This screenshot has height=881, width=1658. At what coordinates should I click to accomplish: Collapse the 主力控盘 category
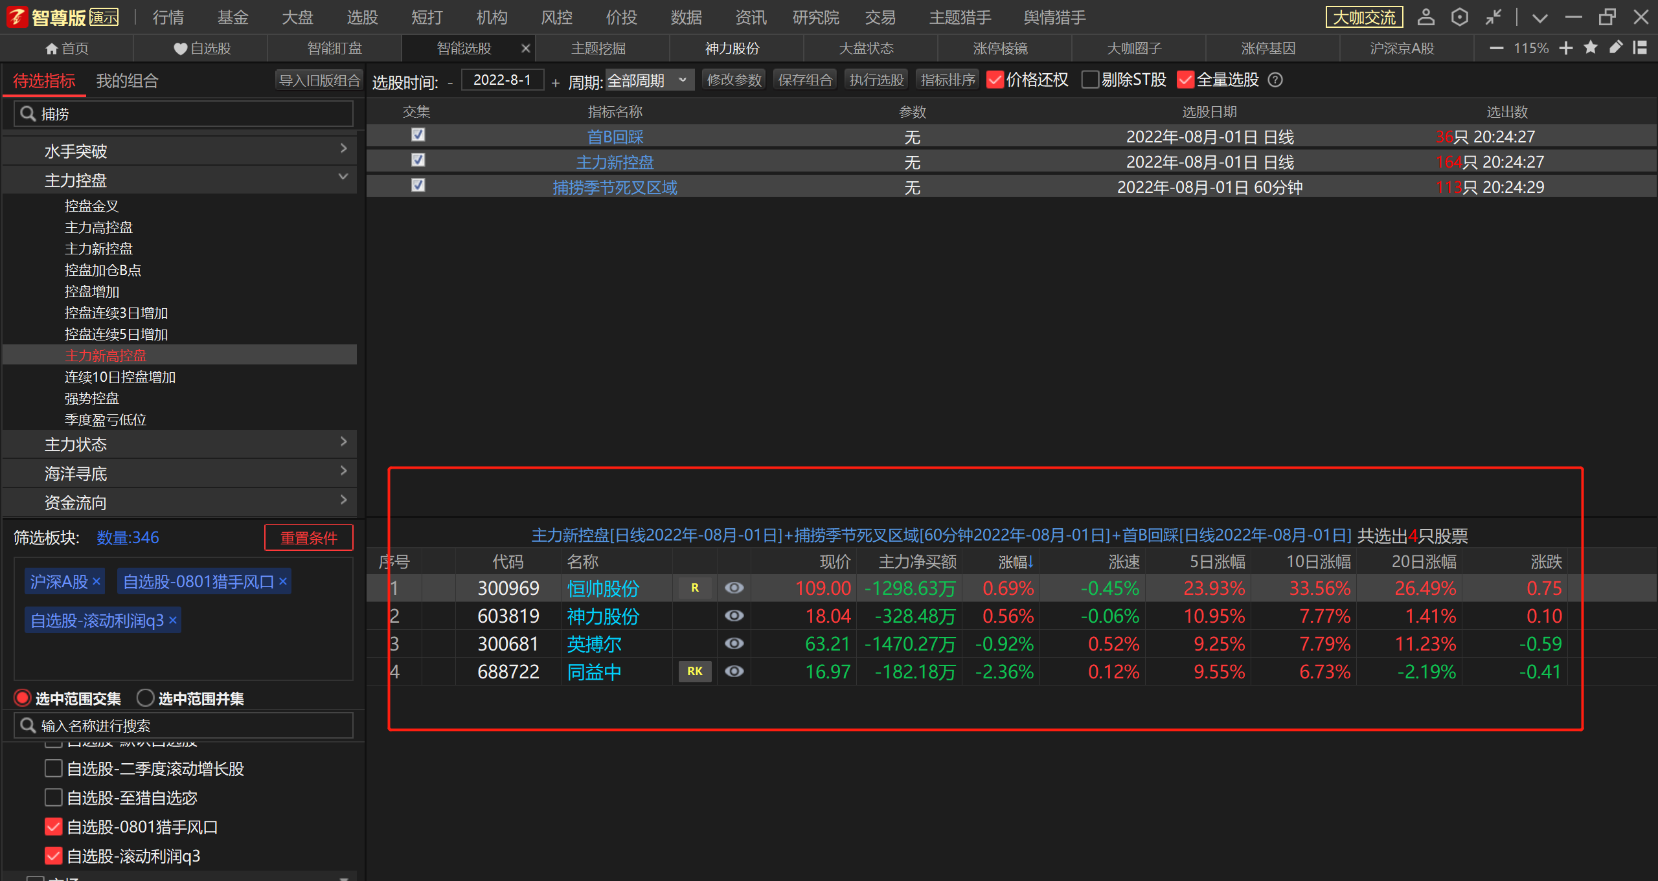pos(179,179)
